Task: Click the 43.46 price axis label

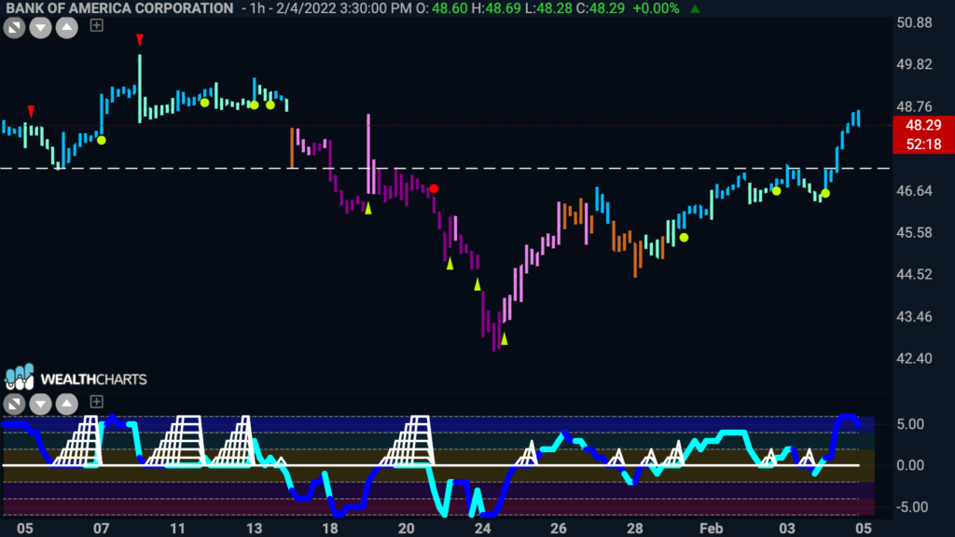Action: pos(914,317)
